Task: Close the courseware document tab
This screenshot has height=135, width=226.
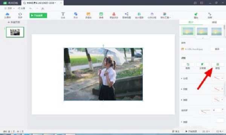Action: click(x=61, y=3)
